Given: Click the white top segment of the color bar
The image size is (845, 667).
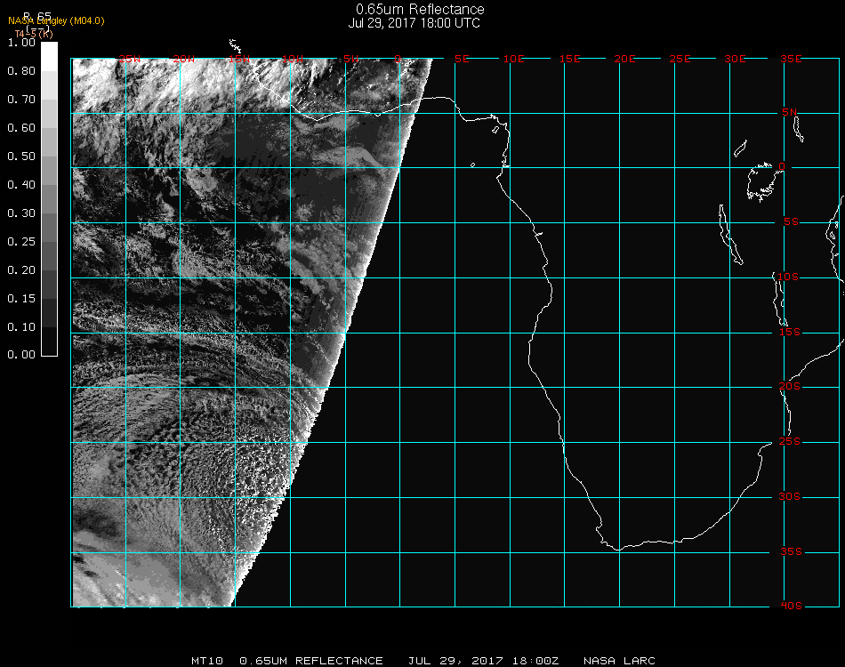Looking at the screenshot, I should pyautogui.click(x=49, y=57).
